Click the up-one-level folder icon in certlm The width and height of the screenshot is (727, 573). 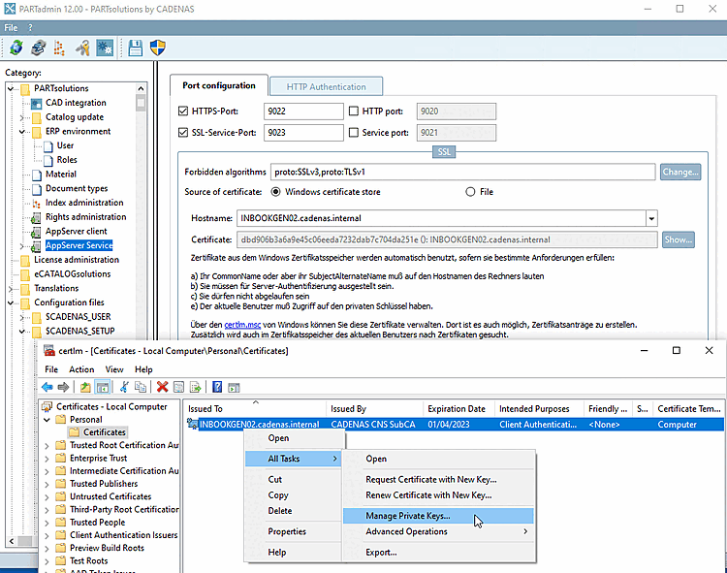pyautogui.click(x=86, y=387)
